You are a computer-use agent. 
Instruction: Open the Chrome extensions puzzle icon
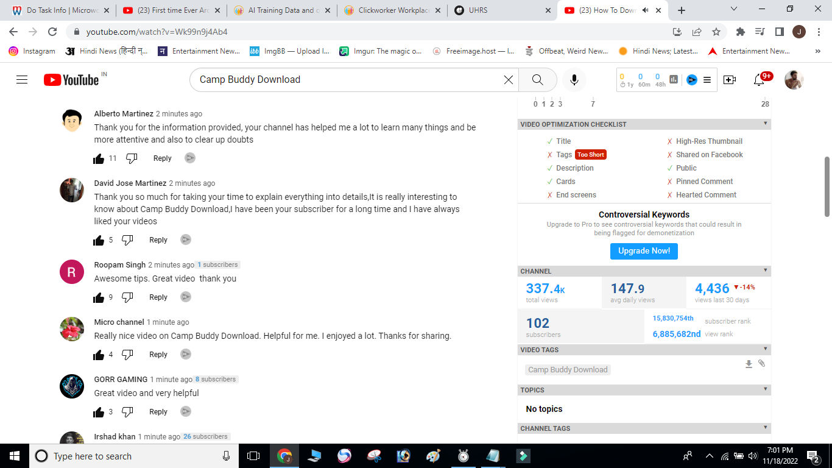[741, 32]
